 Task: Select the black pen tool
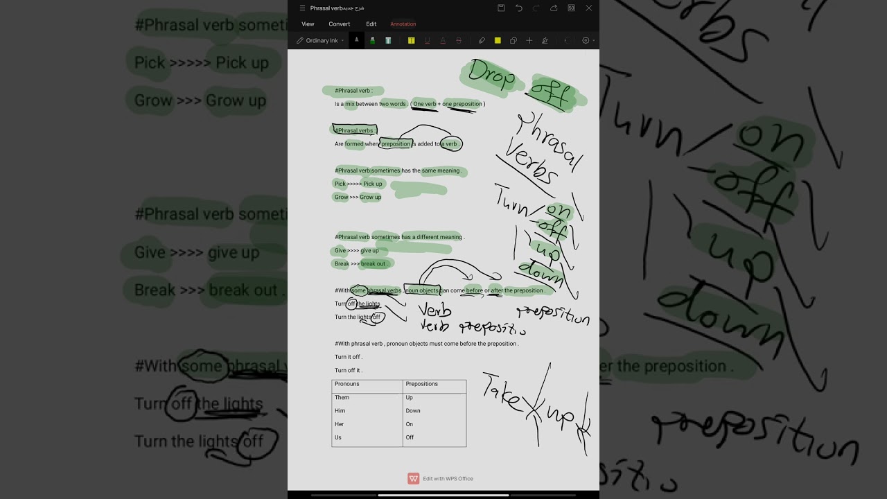point(356,40)
